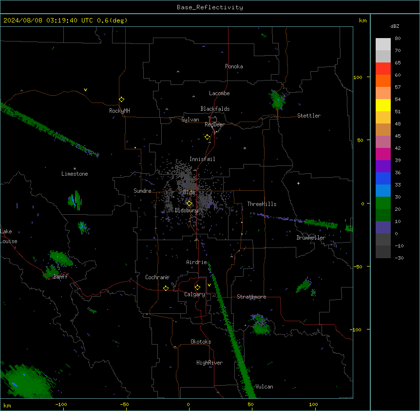The height and width of the screenshot is (411, 420).
Task: Click the slate blue 10-0 dBZ swatch
Action: point(383,227)
